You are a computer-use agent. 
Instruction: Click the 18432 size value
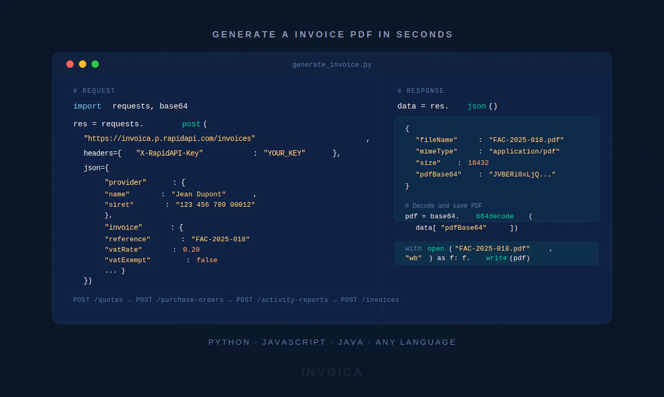(478, 163)
